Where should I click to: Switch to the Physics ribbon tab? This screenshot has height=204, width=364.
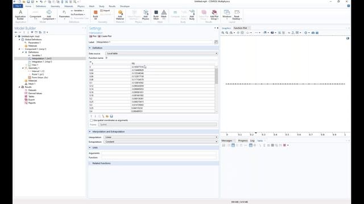[x=81, y=6]
